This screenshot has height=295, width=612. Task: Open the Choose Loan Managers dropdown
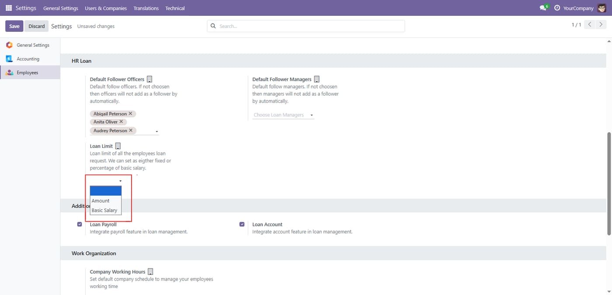pos(283,115)
